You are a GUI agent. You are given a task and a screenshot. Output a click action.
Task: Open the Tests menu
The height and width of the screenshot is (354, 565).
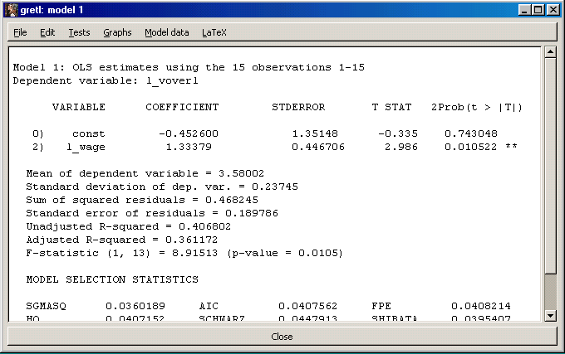pyautogui.click(x=79, y=33)
